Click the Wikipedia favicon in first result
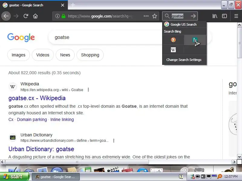 click(13, 87)
